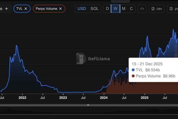
Task: Select cumulative (C) view
Action: [131, 9]
